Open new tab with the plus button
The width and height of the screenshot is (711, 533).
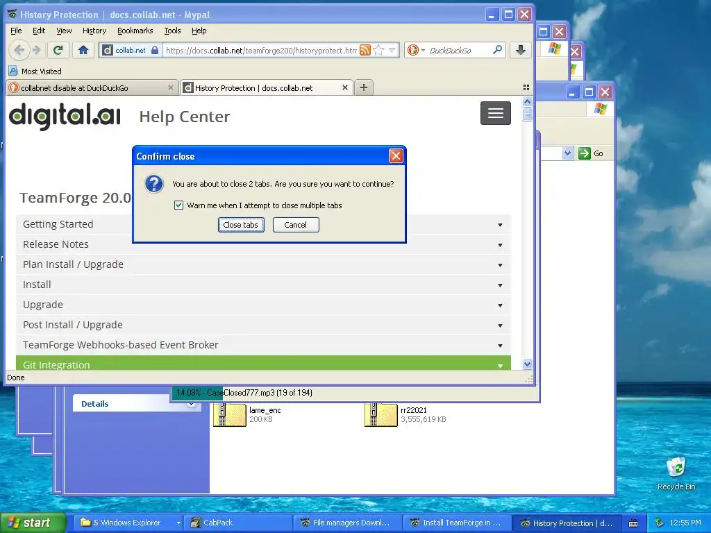(x=364, y=87)
